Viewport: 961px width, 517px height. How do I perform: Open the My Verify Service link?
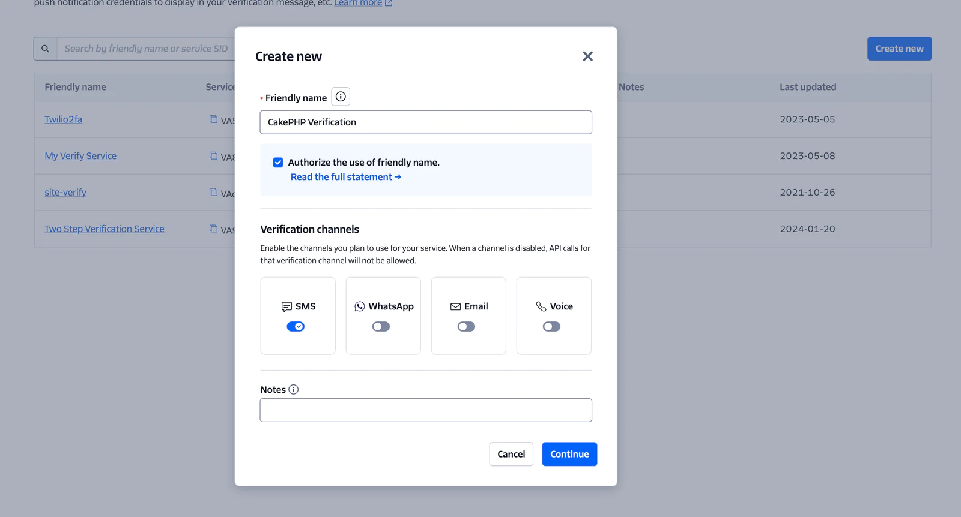[x=80, y=156]
